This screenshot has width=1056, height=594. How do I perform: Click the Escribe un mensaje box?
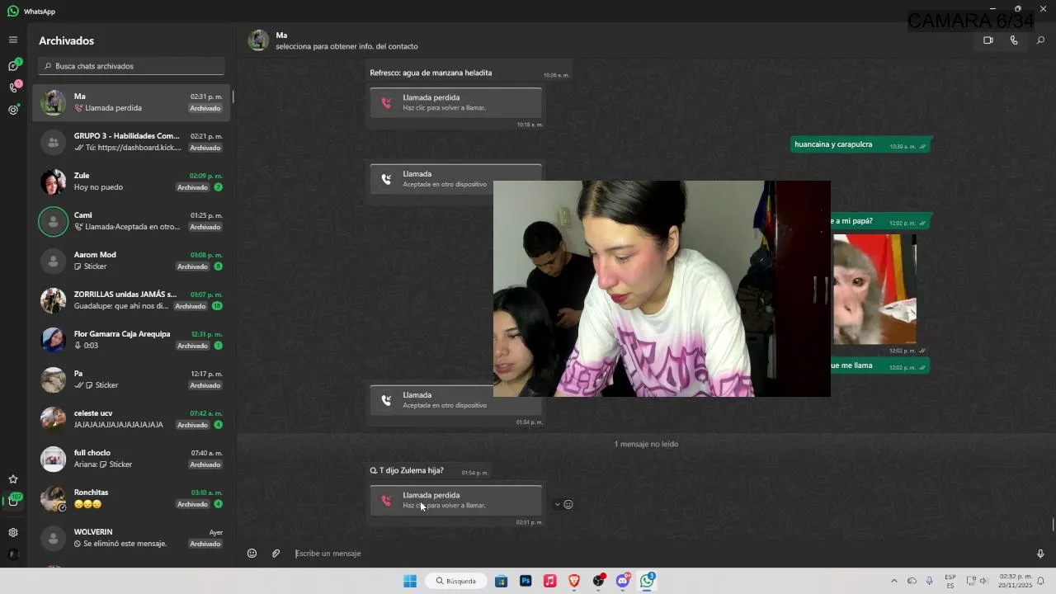(x=660, y=554)
